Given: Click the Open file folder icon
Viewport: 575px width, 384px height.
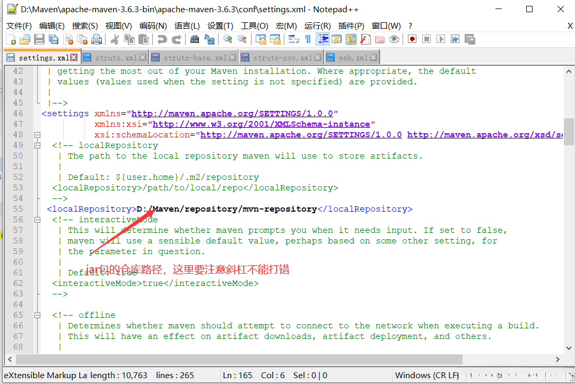Looking at the screenshot, I should pyautogui.click(x=24, y=39).
